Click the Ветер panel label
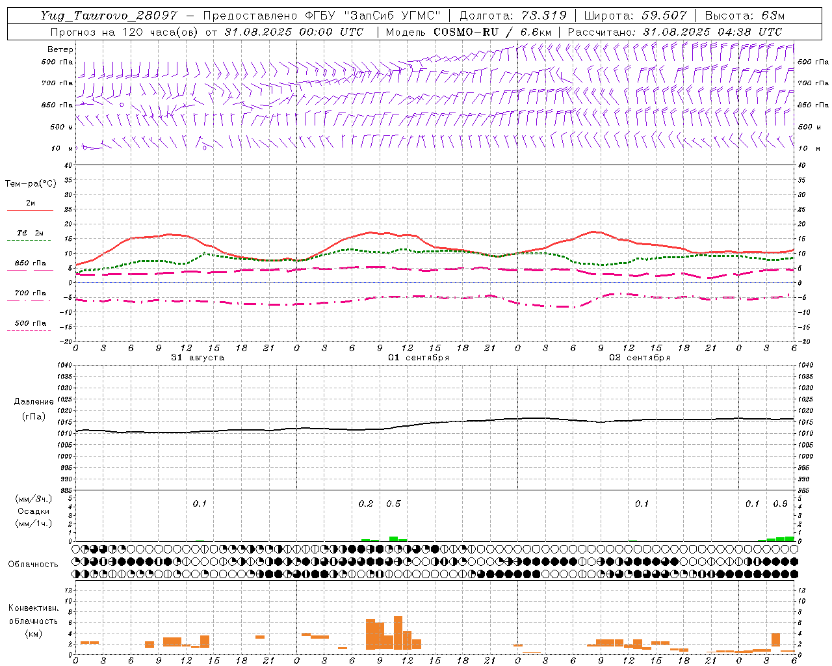Screen dimensions: 832x666 point(60,49)
